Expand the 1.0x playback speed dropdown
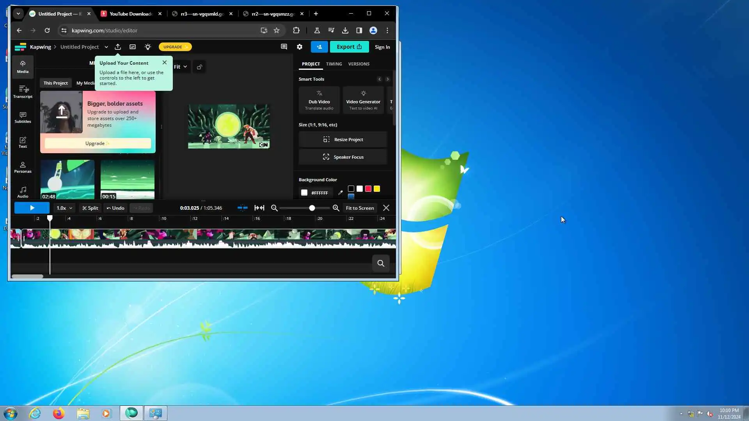The width and height of the screenshot is (749, 421). coord(64,208)
